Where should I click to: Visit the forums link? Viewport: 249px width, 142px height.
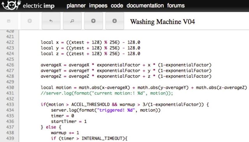click(x=176, y=5)
